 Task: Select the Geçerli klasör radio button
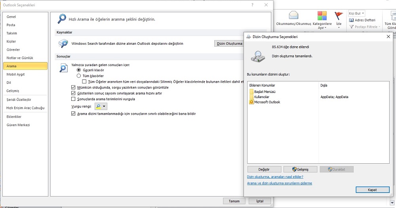pyautogui.click(x=79, y=70)
